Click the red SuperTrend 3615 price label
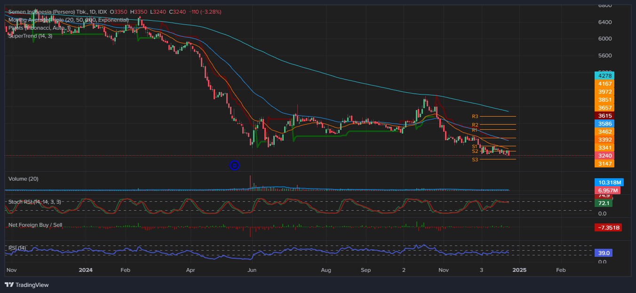636x293 pixels. 604,115
